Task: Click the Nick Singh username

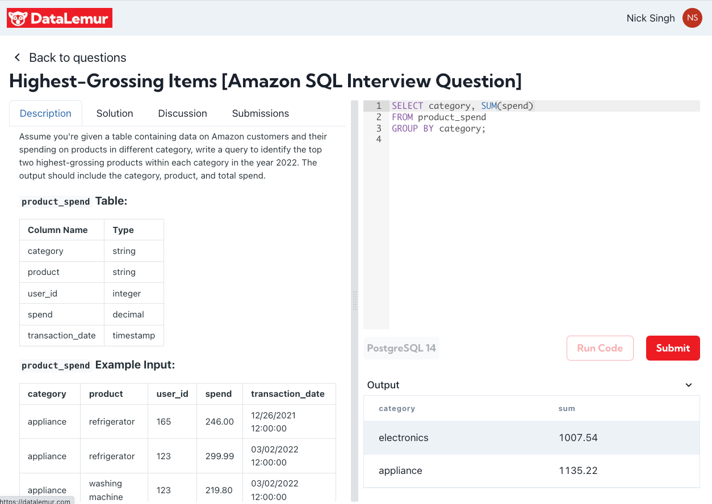Action: click(650, 18)
